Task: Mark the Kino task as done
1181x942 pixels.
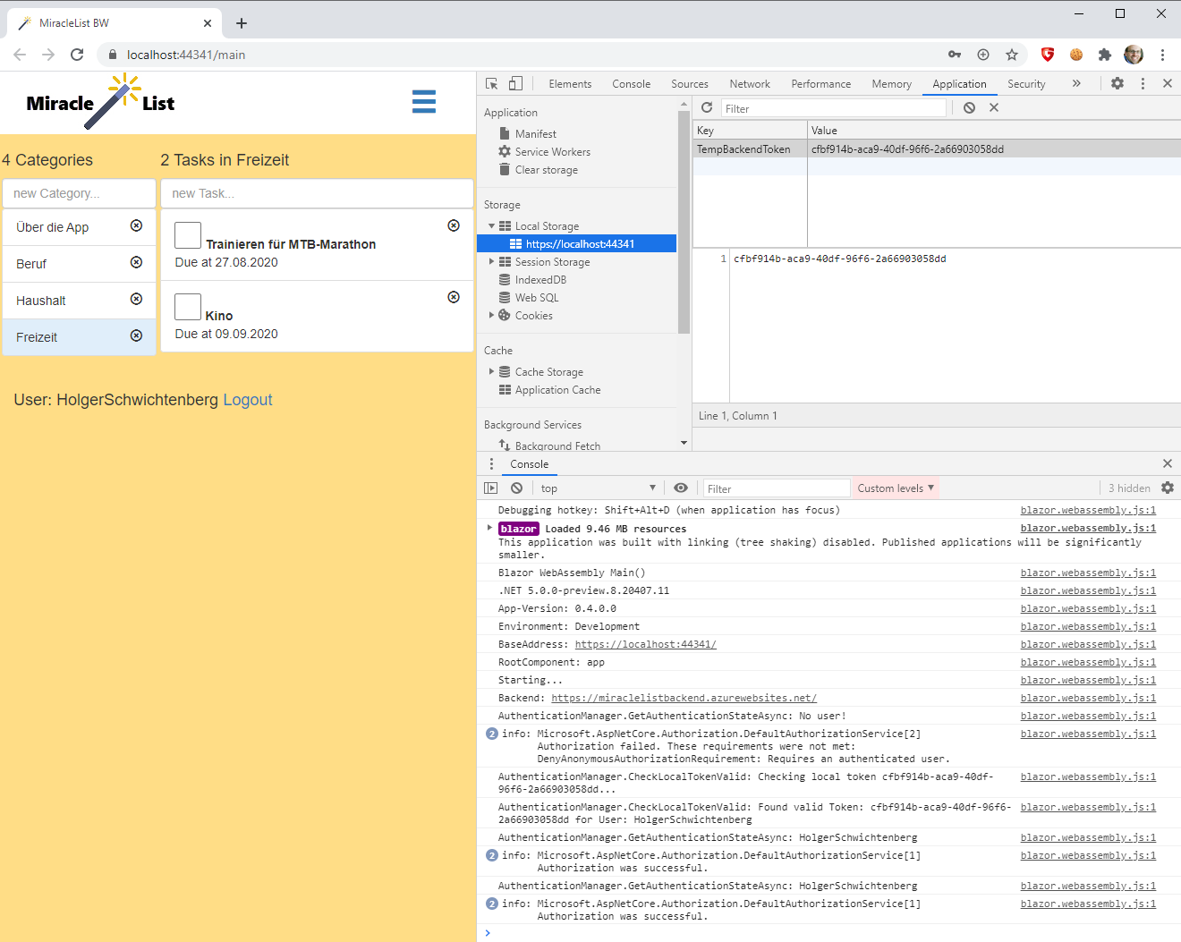Action: pyautogui.click(x=188, y=307)
